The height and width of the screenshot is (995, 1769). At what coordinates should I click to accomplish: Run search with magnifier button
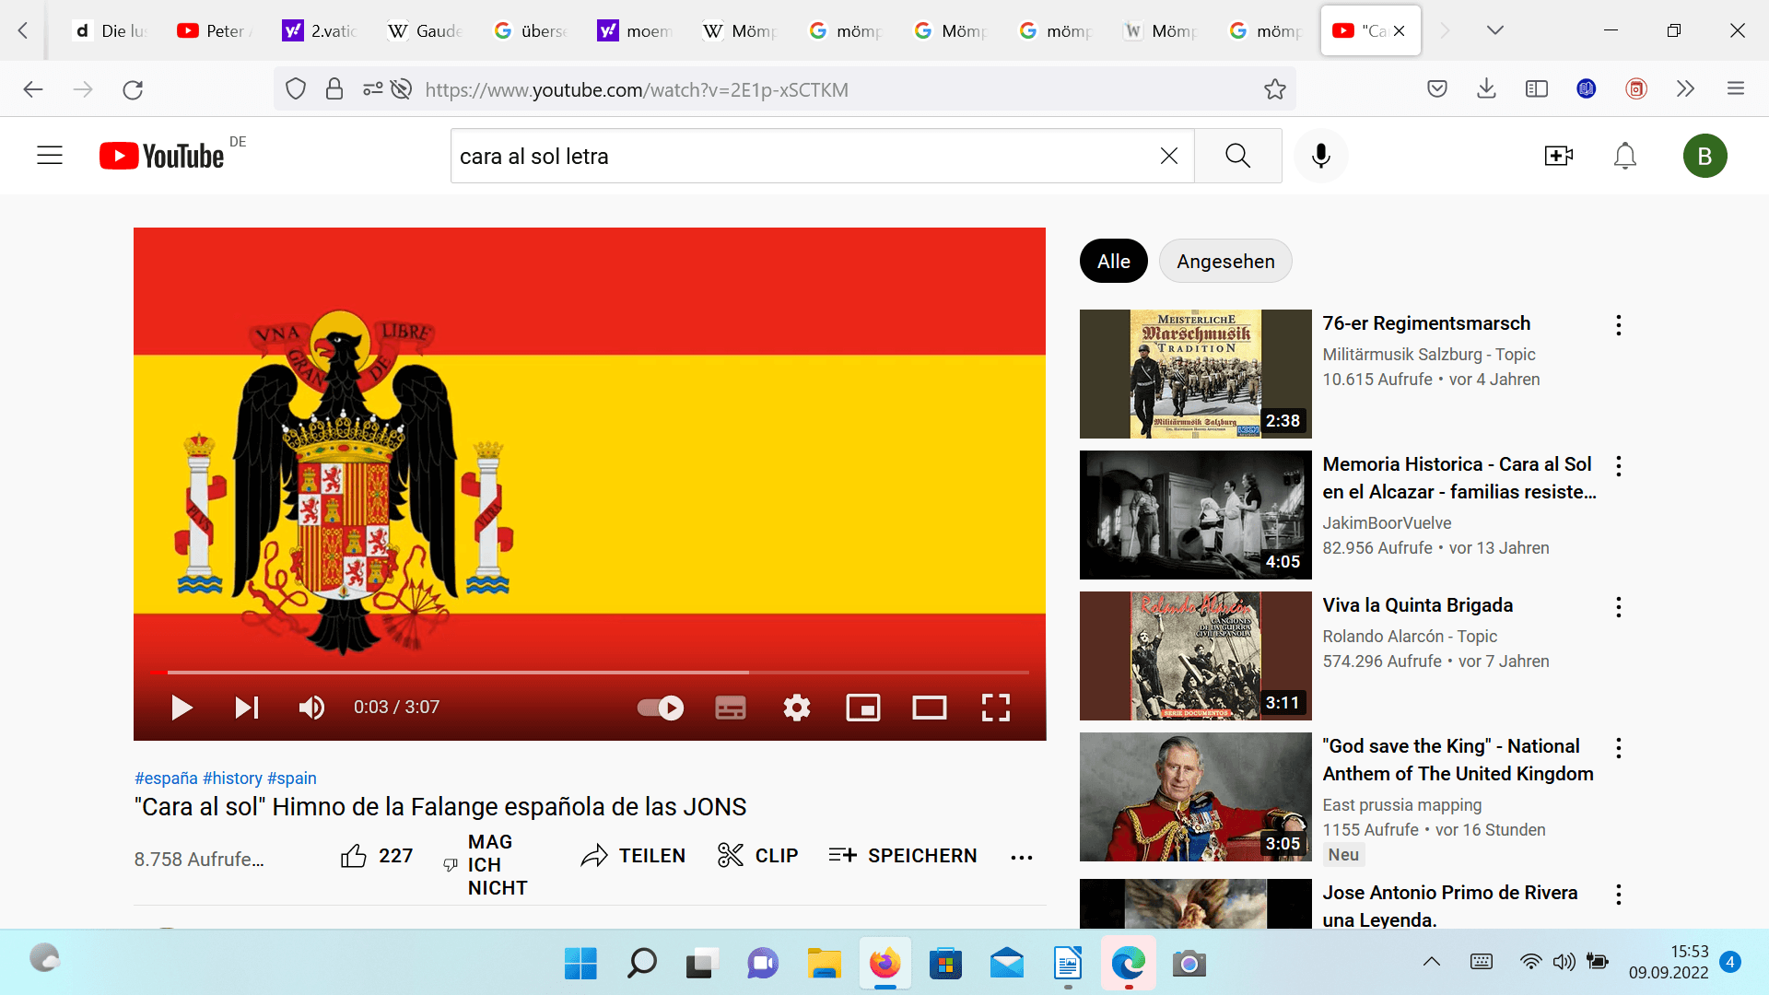(x=1238, y=156)
